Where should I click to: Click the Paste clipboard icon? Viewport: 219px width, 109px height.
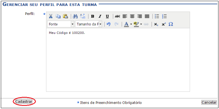click(x=65, y=16)
